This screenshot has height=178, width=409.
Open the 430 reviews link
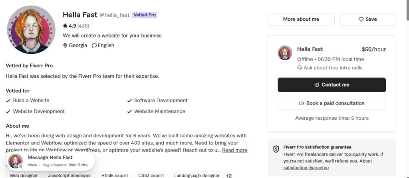tap(83, 26)
